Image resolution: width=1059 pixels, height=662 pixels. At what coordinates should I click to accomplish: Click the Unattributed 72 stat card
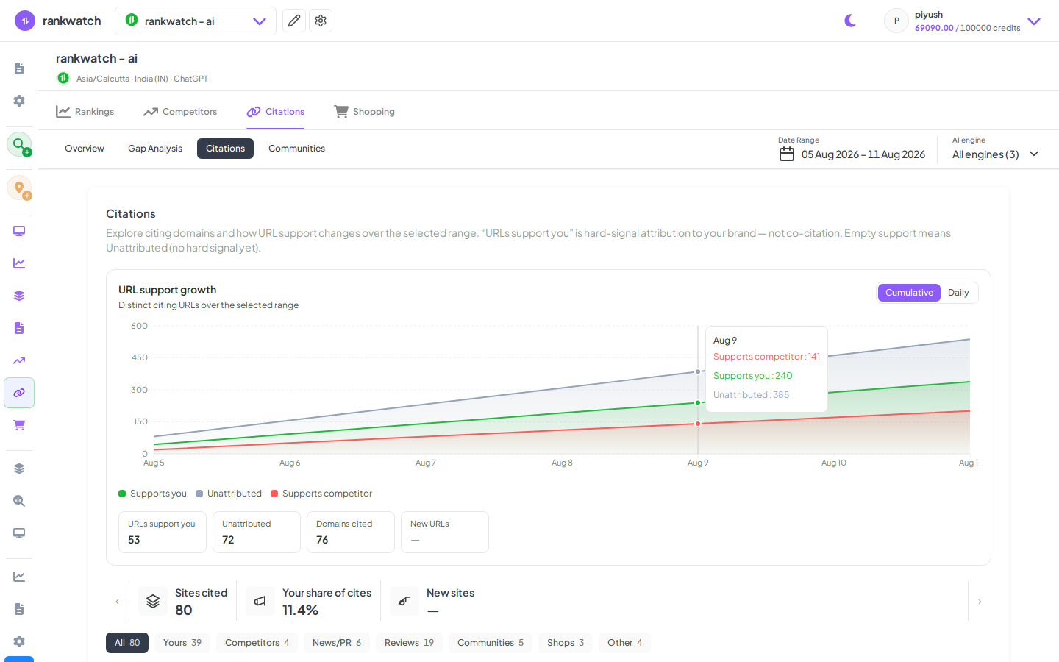click(x=257, y=532)
